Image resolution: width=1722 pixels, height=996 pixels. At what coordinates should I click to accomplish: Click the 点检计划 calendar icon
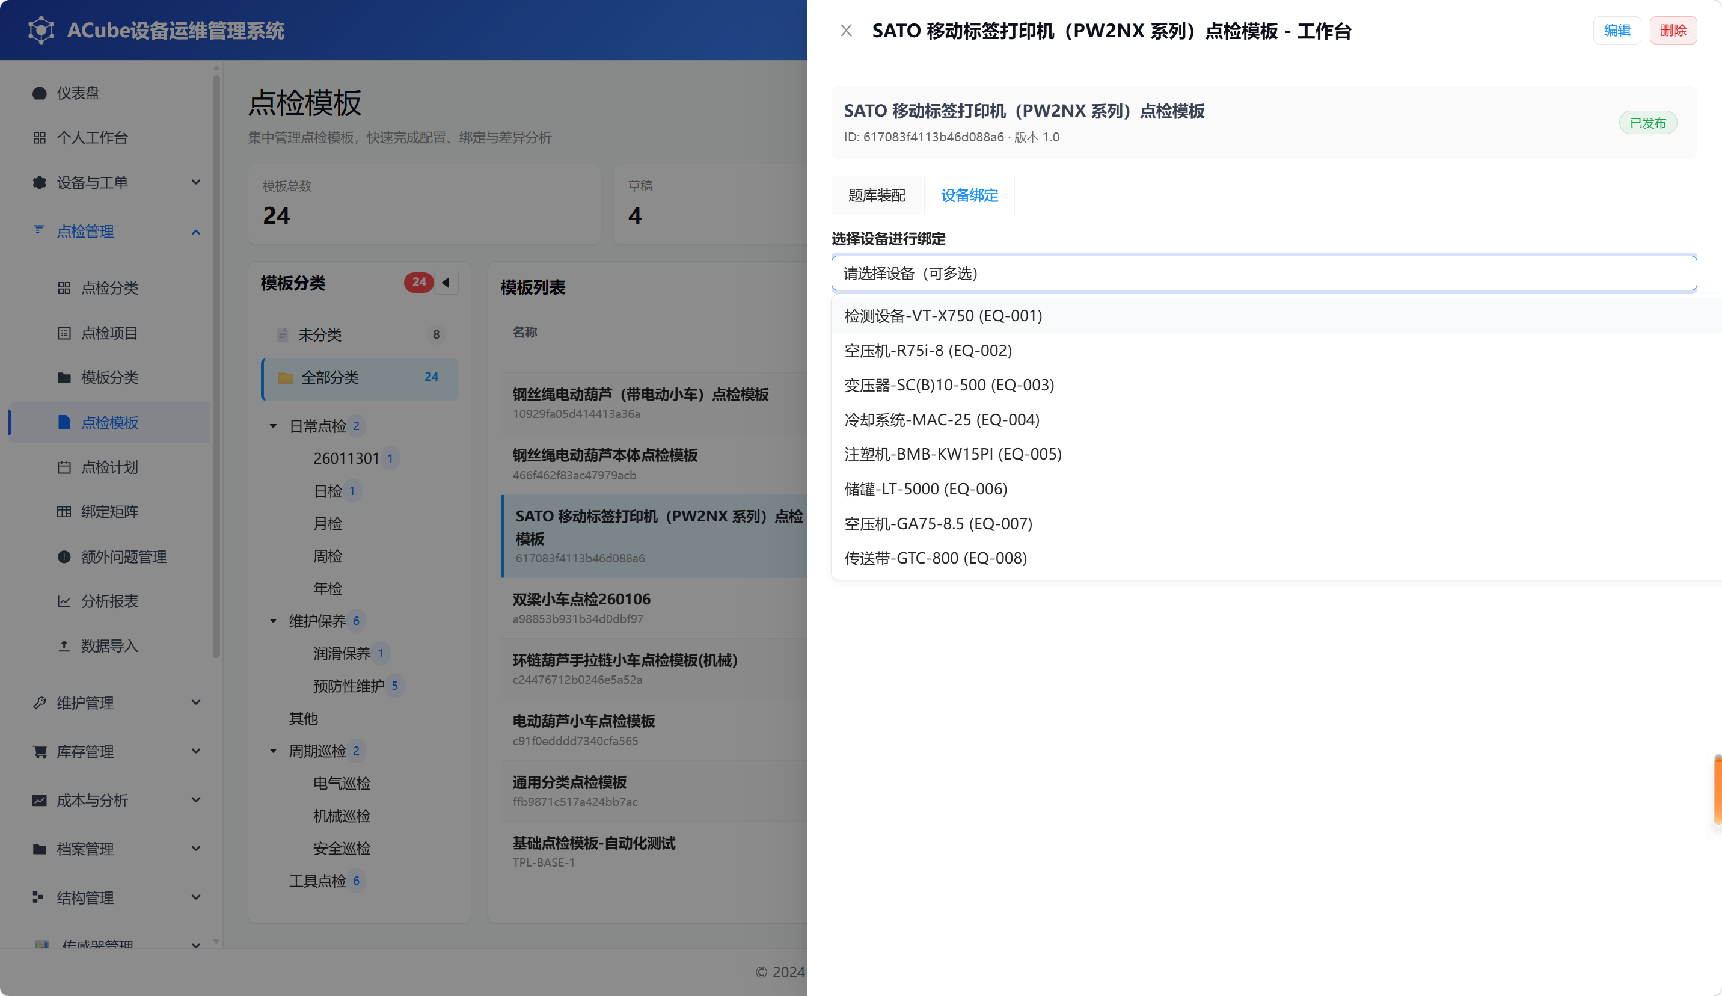[64, 467]
